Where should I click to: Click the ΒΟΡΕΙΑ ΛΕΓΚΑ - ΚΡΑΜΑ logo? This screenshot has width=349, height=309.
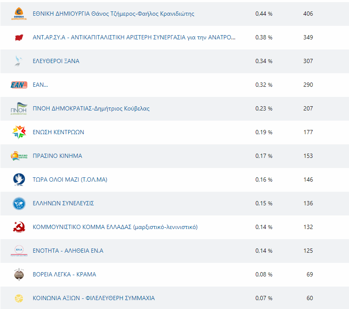point(19,274)
